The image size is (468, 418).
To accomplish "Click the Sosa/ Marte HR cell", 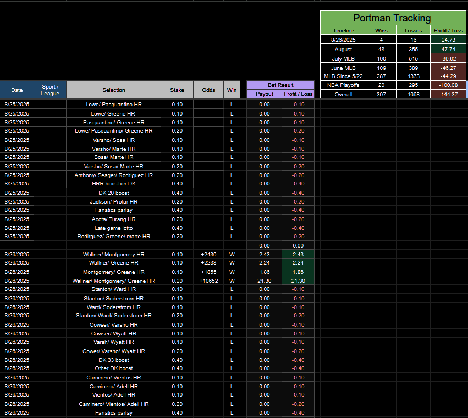I will pyautogui.click(x=114, y=157).
